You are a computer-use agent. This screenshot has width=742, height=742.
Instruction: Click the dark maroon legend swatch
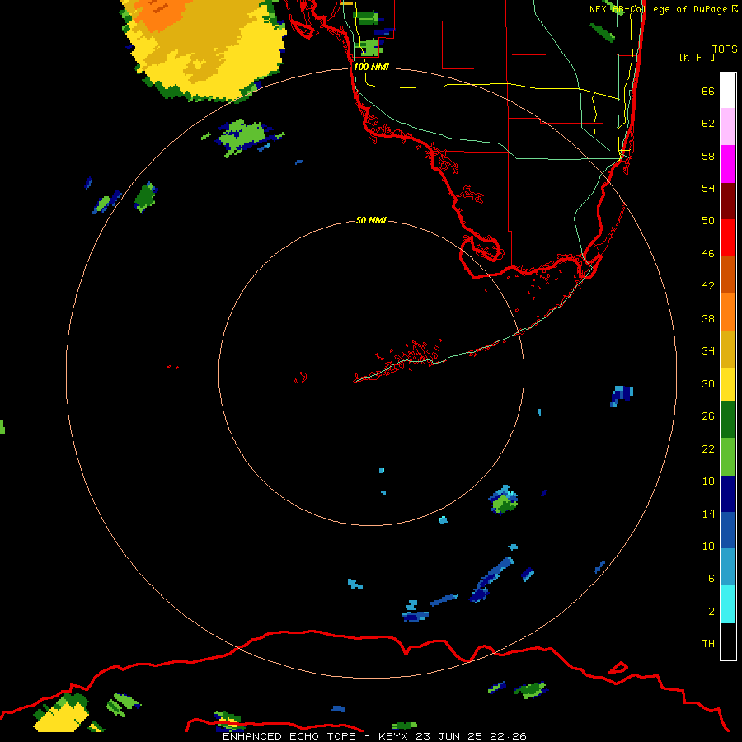[728, 201]
